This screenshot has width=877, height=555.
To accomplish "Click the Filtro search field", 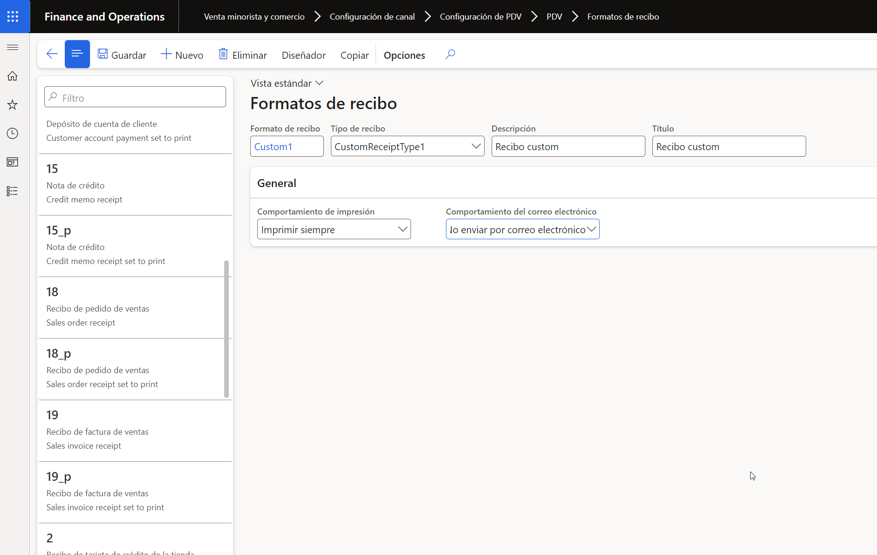I will point(135,97).
